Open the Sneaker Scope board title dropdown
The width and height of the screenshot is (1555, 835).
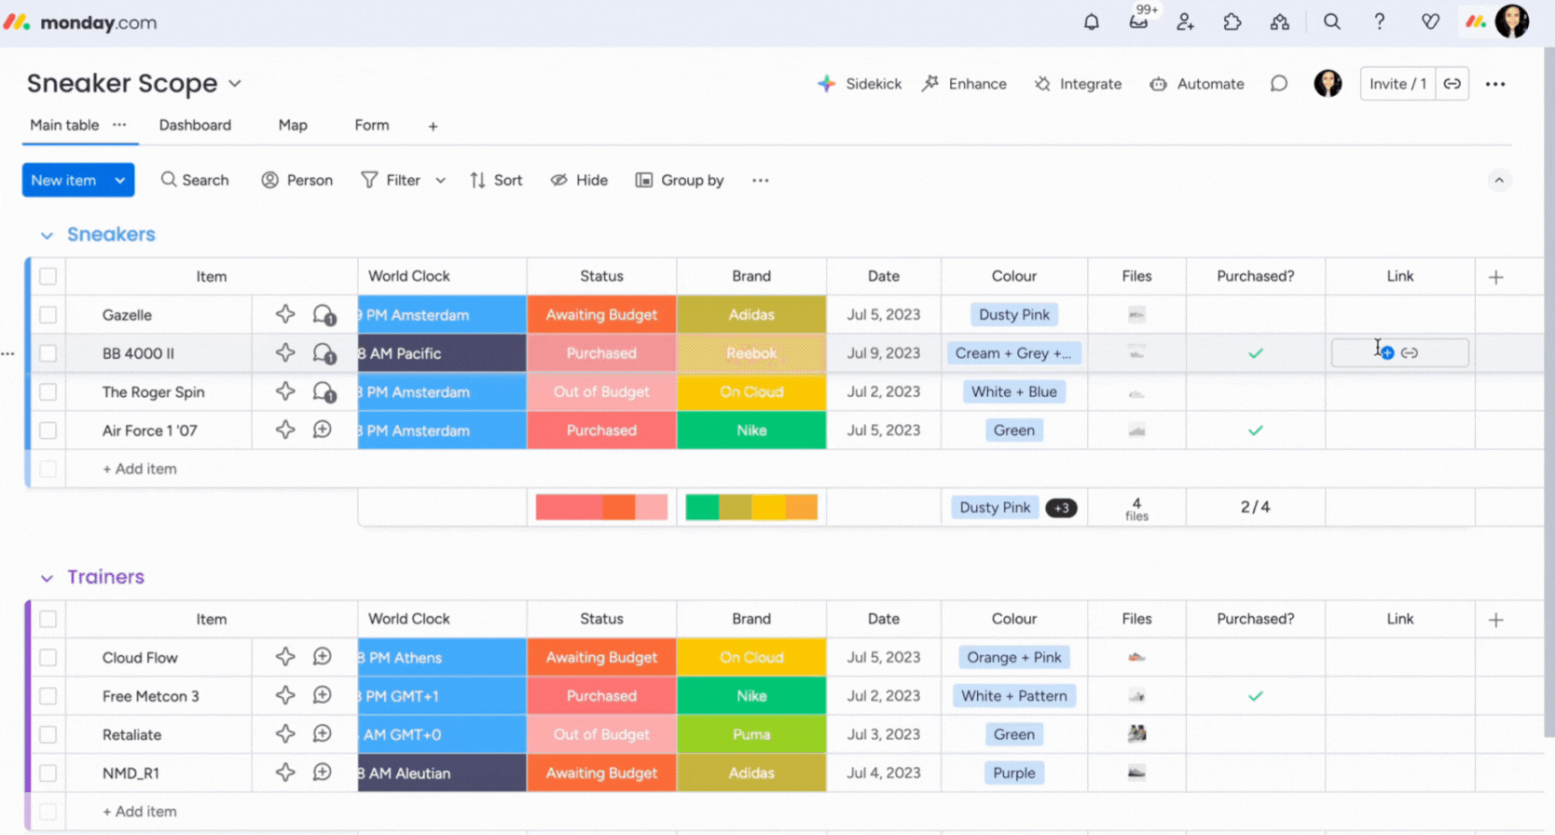pyautogui.click(x=235, y=84)
